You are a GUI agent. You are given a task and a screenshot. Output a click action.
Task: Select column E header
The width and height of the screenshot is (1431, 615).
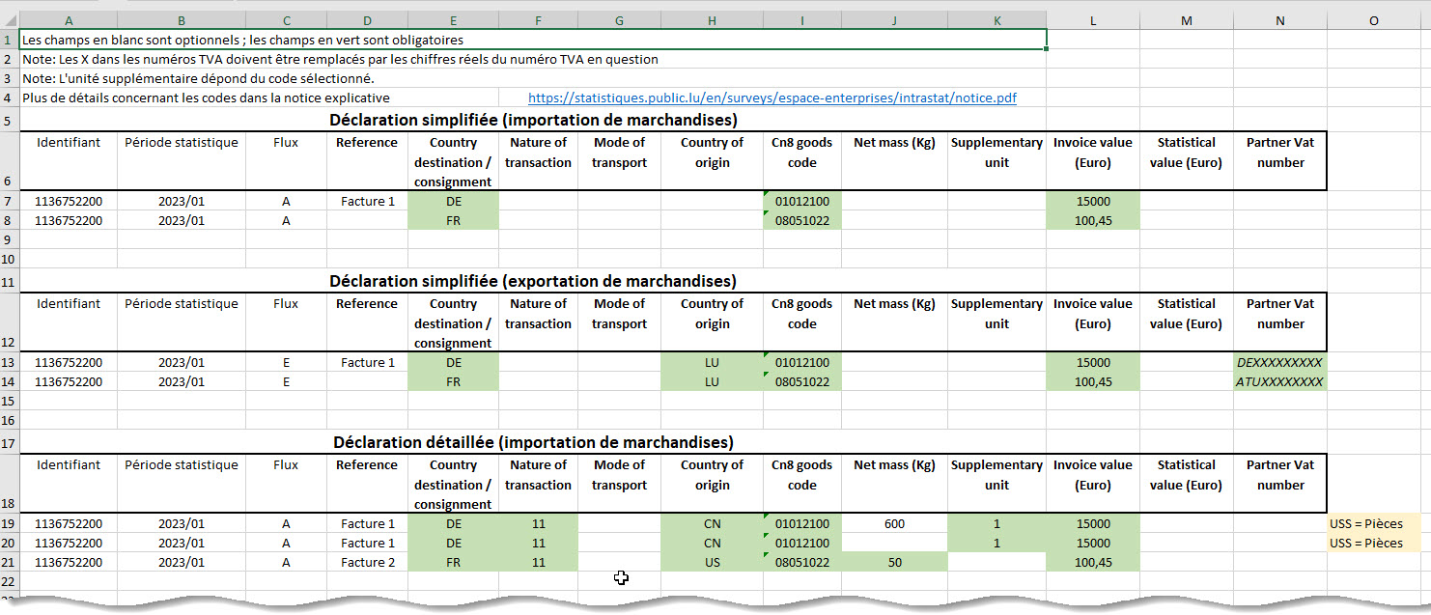pyautogui.click(x=453, y=20)
